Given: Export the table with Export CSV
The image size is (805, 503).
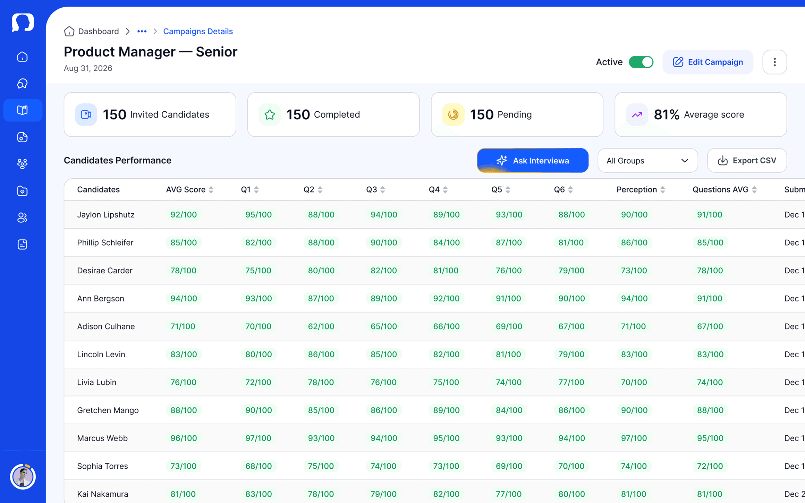Looking at the screenshot, I should coord(747,161).
